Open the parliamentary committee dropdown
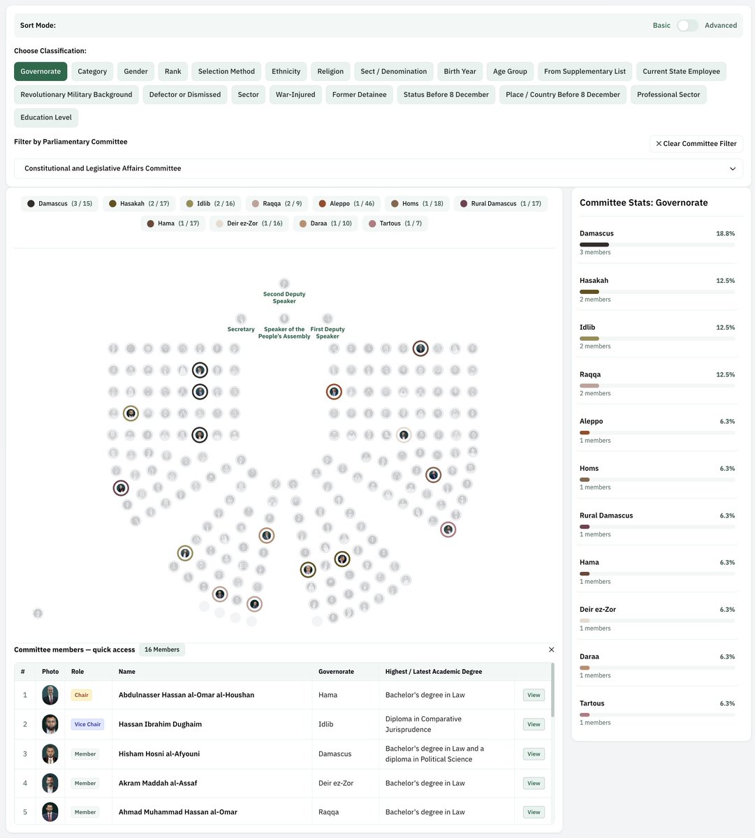 [x=379, y=168]
